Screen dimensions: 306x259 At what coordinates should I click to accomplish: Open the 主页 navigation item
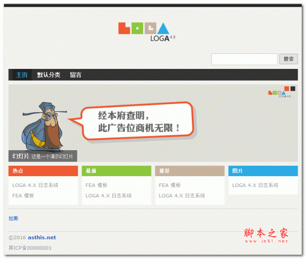coord(22,75)
